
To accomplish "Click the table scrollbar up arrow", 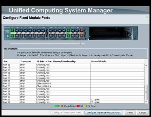I will pos(146,65).
